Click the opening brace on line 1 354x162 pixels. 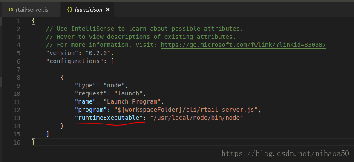(x=33, y=21)
